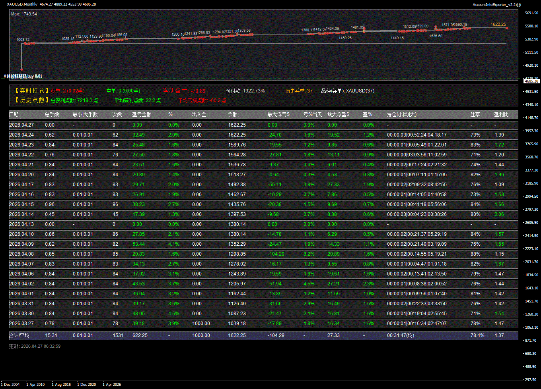541x389 pixels.
Task: Click the 4685.28 current price tag
Action: pyautogui.click(x=531, y=81)
